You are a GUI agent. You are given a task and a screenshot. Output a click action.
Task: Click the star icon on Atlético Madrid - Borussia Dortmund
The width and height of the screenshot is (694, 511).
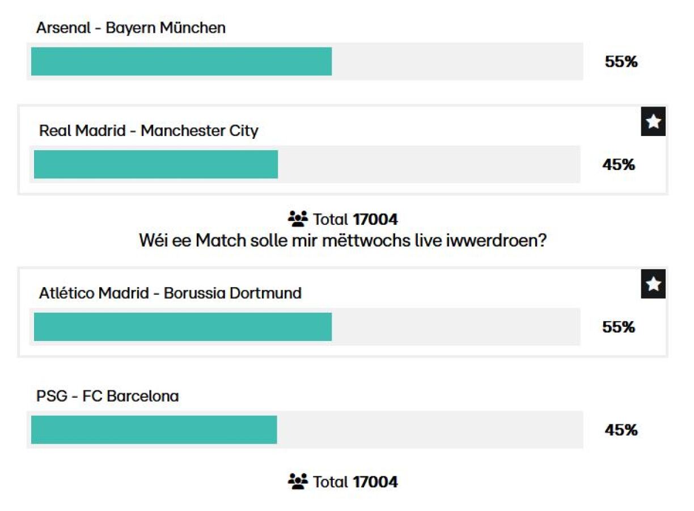(653, 284)
